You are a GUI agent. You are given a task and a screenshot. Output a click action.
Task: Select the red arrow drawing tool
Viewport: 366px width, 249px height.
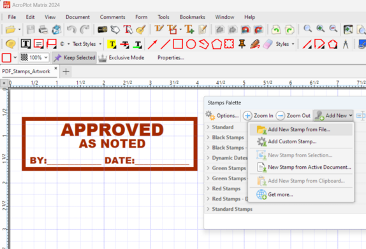(152, 44)
